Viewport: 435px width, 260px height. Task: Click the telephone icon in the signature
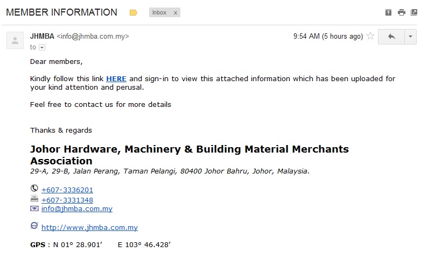coord(34,189)
